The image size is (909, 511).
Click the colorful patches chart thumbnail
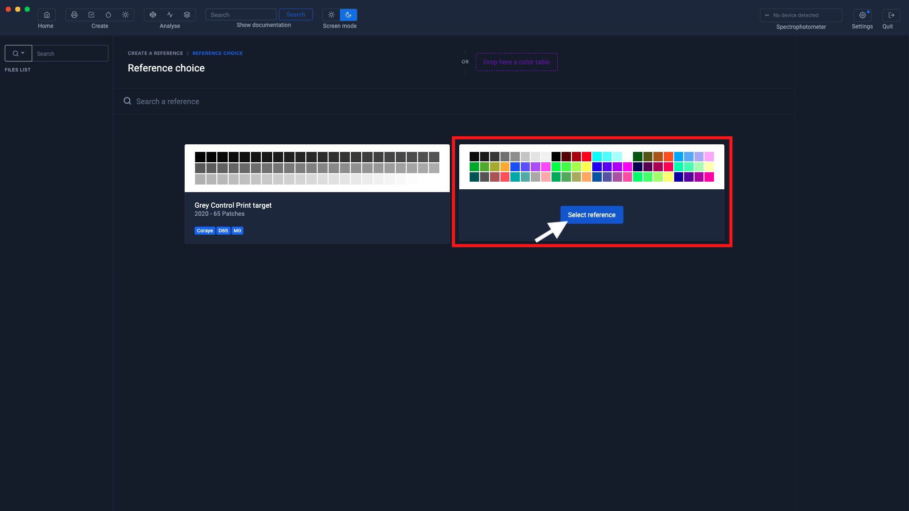pyautogui.click(x=592, y=167)
